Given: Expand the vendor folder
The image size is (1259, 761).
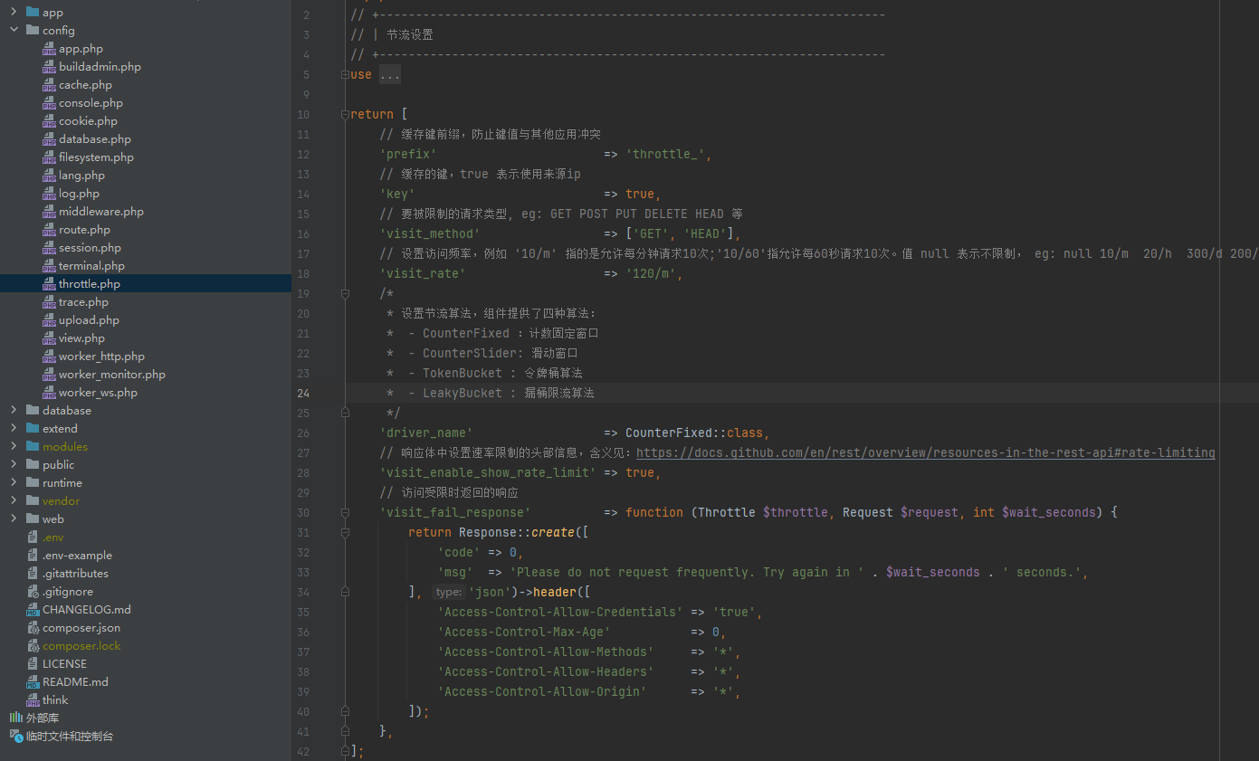Looking at the screenshot, I should click(14, 501).
